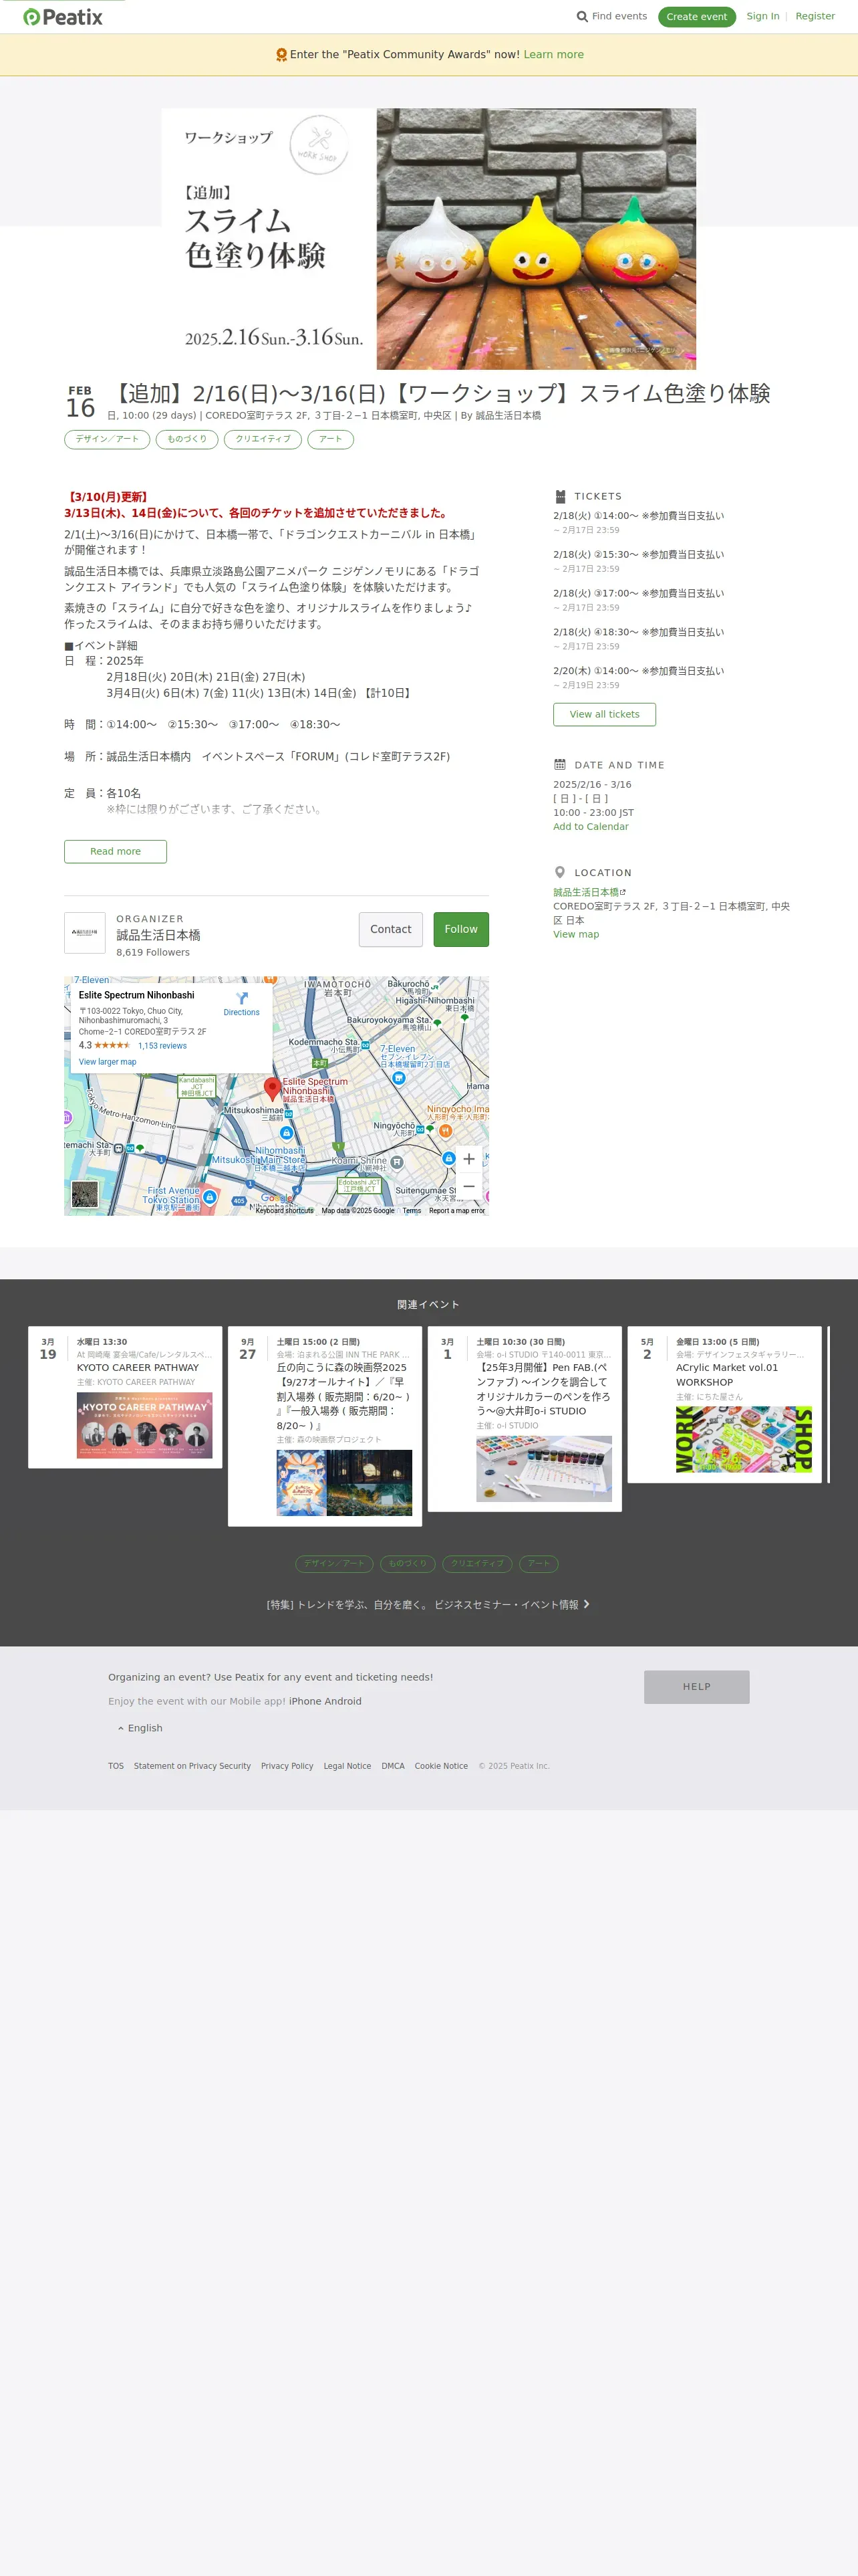The width and height of the screenshot is (858, 2576).
Task: Open the スライム色塗り体験 event banner image
Action: pyautogui.click(x=428, y=239)
